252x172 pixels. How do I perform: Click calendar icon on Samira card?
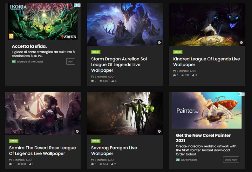(x=10, y=160)
